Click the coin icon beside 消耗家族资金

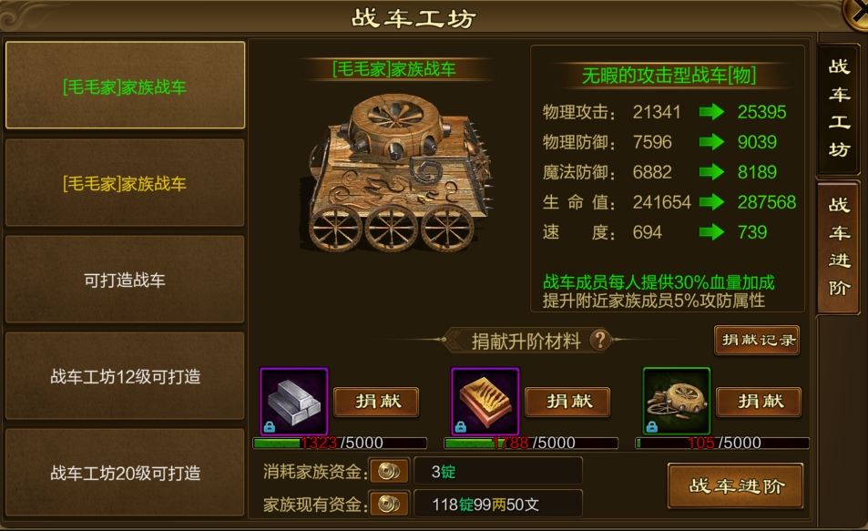[389, 472]
